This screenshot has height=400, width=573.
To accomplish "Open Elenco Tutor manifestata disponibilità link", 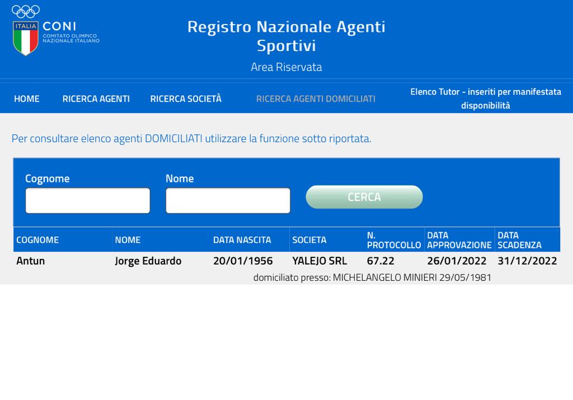I will tap(485, 98).
